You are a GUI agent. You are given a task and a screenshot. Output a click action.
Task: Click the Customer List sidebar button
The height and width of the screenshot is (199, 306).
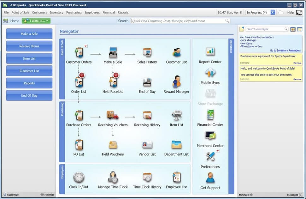point(29,71)
